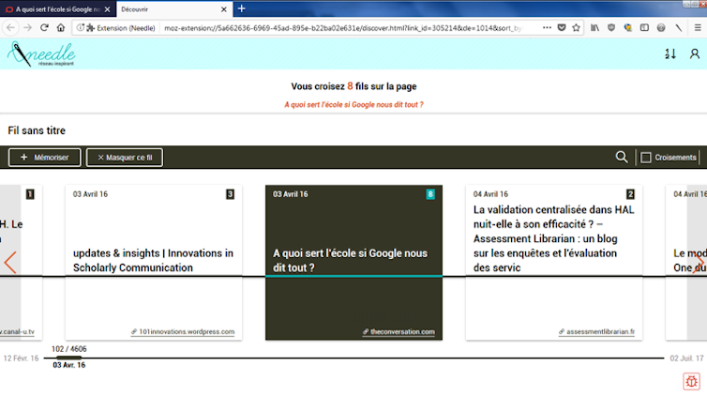The height and width of the screenshot is (397, 707).
Task: Go to previous card with left arrow
Action: [x=10, y=263]
